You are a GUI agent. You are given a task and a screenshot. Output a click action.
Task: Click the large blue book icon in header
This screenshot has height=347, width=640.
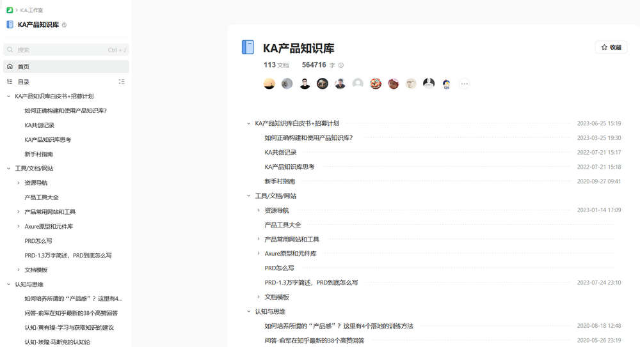[248, 47]
